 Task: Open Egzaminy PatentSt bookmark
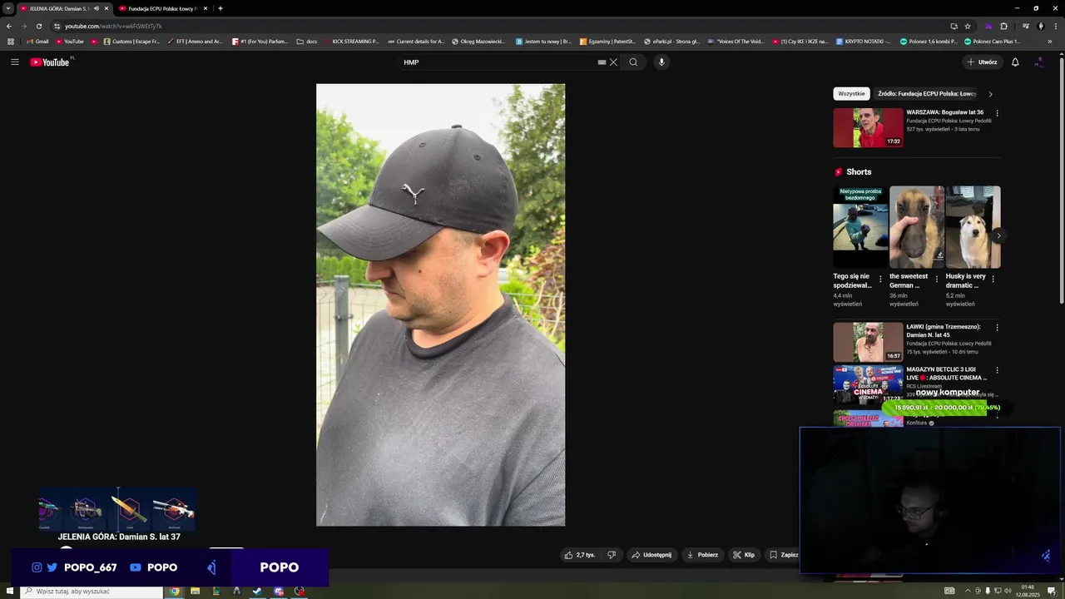coord(607,41)
